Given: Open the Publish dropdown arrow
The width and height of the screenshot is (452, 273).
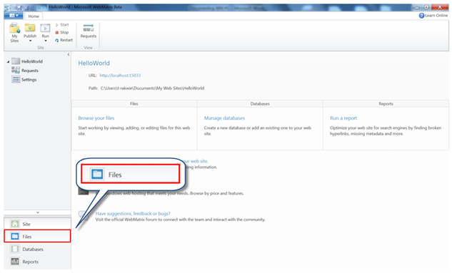Looking at the screenshot, I should [30, 41].
